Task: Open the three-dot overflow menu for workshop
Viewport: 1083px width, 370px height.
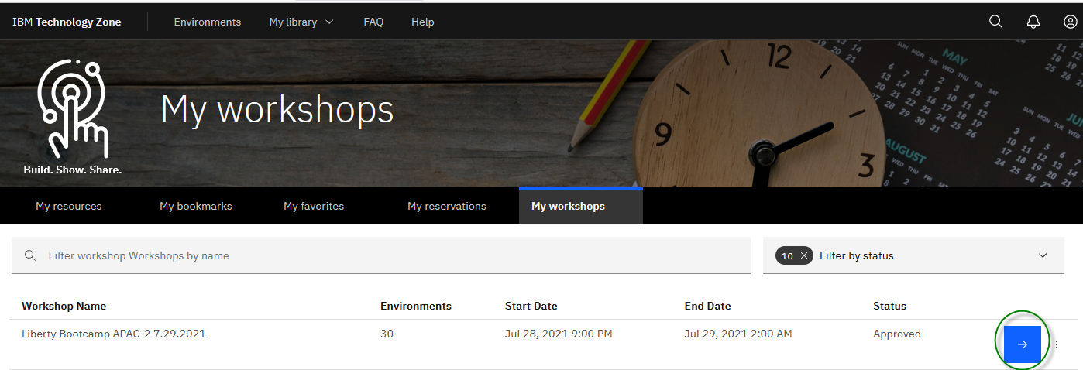Action: click(1057, 344)
